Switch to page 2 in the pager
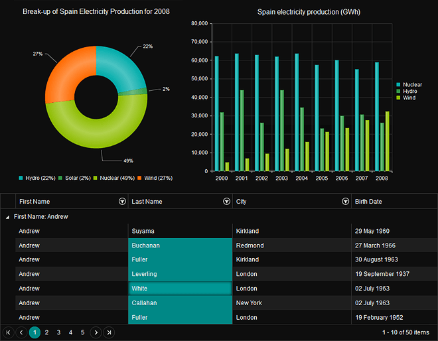Image resolution: width=438 pixels, height=341 pixels. (46, 332)
